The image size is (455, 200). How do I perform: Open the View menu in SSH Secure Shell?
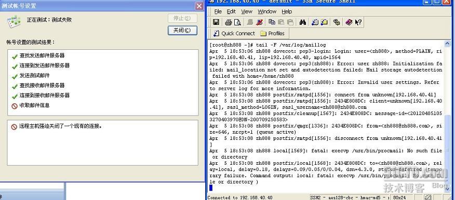click(x=247, y=11)
